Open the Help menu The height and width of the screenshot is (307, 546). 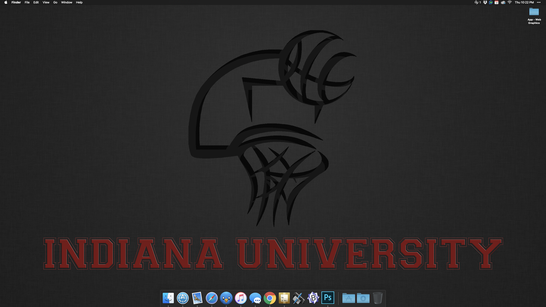tap(79, 2)
